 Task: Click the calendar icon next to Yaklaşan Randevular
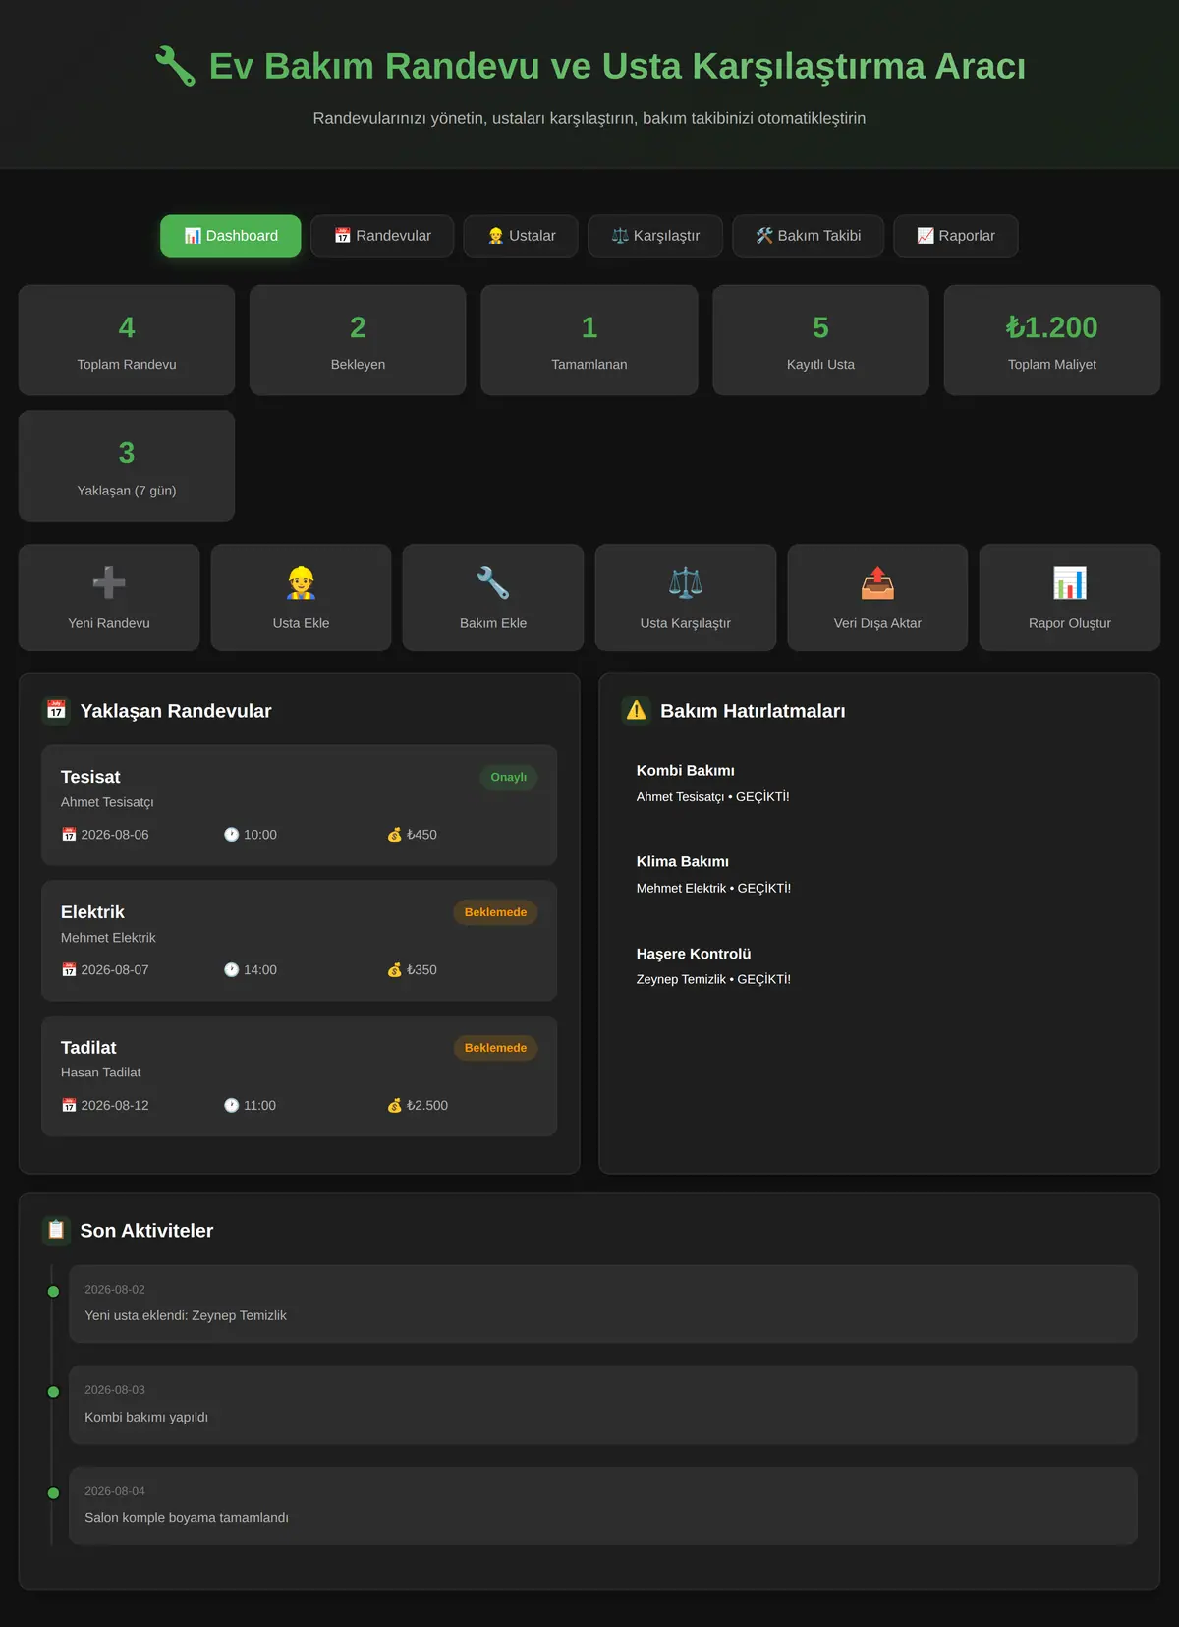(56, 710)
